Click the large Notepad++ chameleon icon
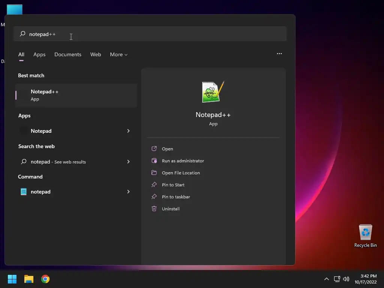This screenshot has width=384, height=288. coord(213,92)
